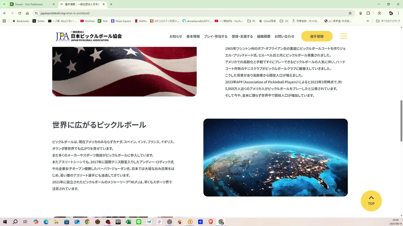Open LINE app from taskbar
This screenshot has height=226, width=403.
point(139,222)
